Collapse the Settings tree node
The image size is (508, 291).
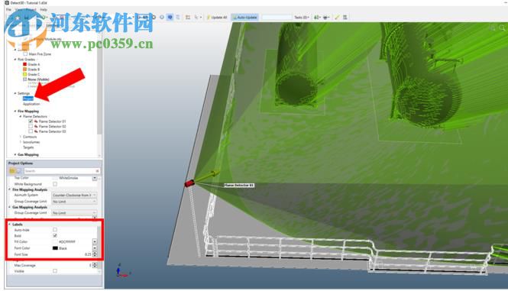[x=15, y=93]
